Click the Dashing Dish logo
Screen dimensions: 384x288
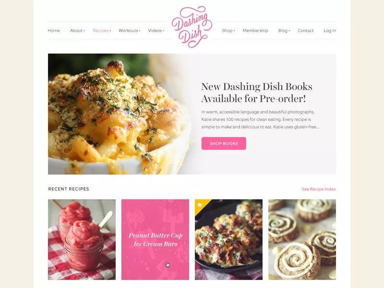coord(192,27)
